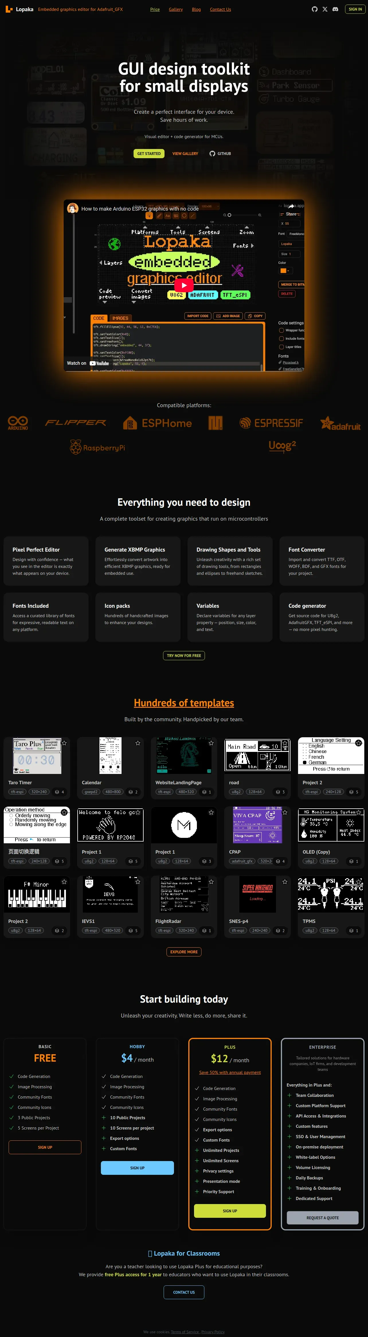368x1337 pixels.
Task: Open the Discord icon in the header
Action: (335, 9)
